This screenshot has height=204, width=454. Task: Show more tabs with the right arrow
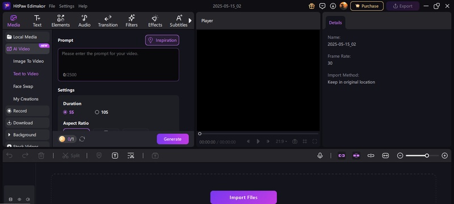[190, 20]
